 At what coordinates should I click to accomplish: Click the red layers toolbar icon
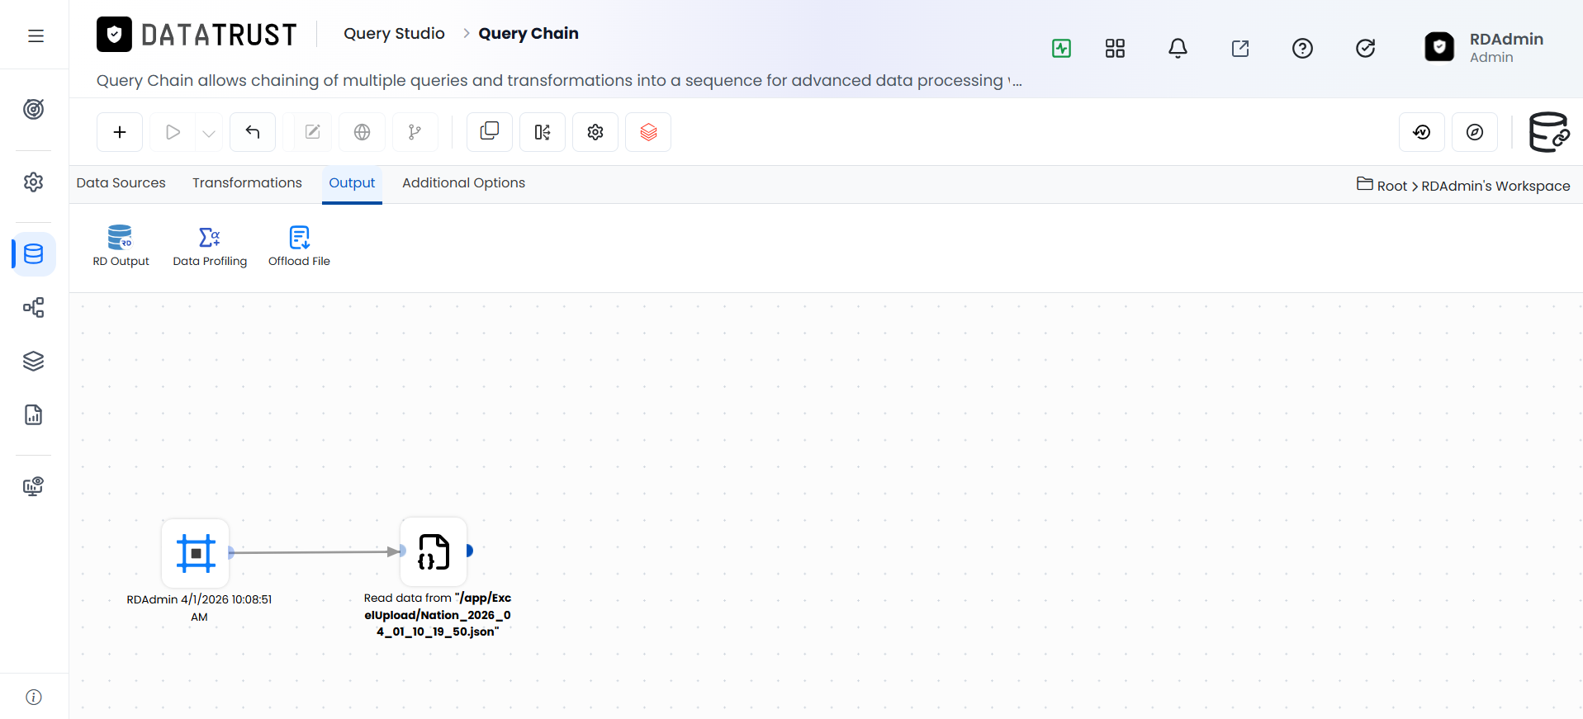tap(648, 132)
